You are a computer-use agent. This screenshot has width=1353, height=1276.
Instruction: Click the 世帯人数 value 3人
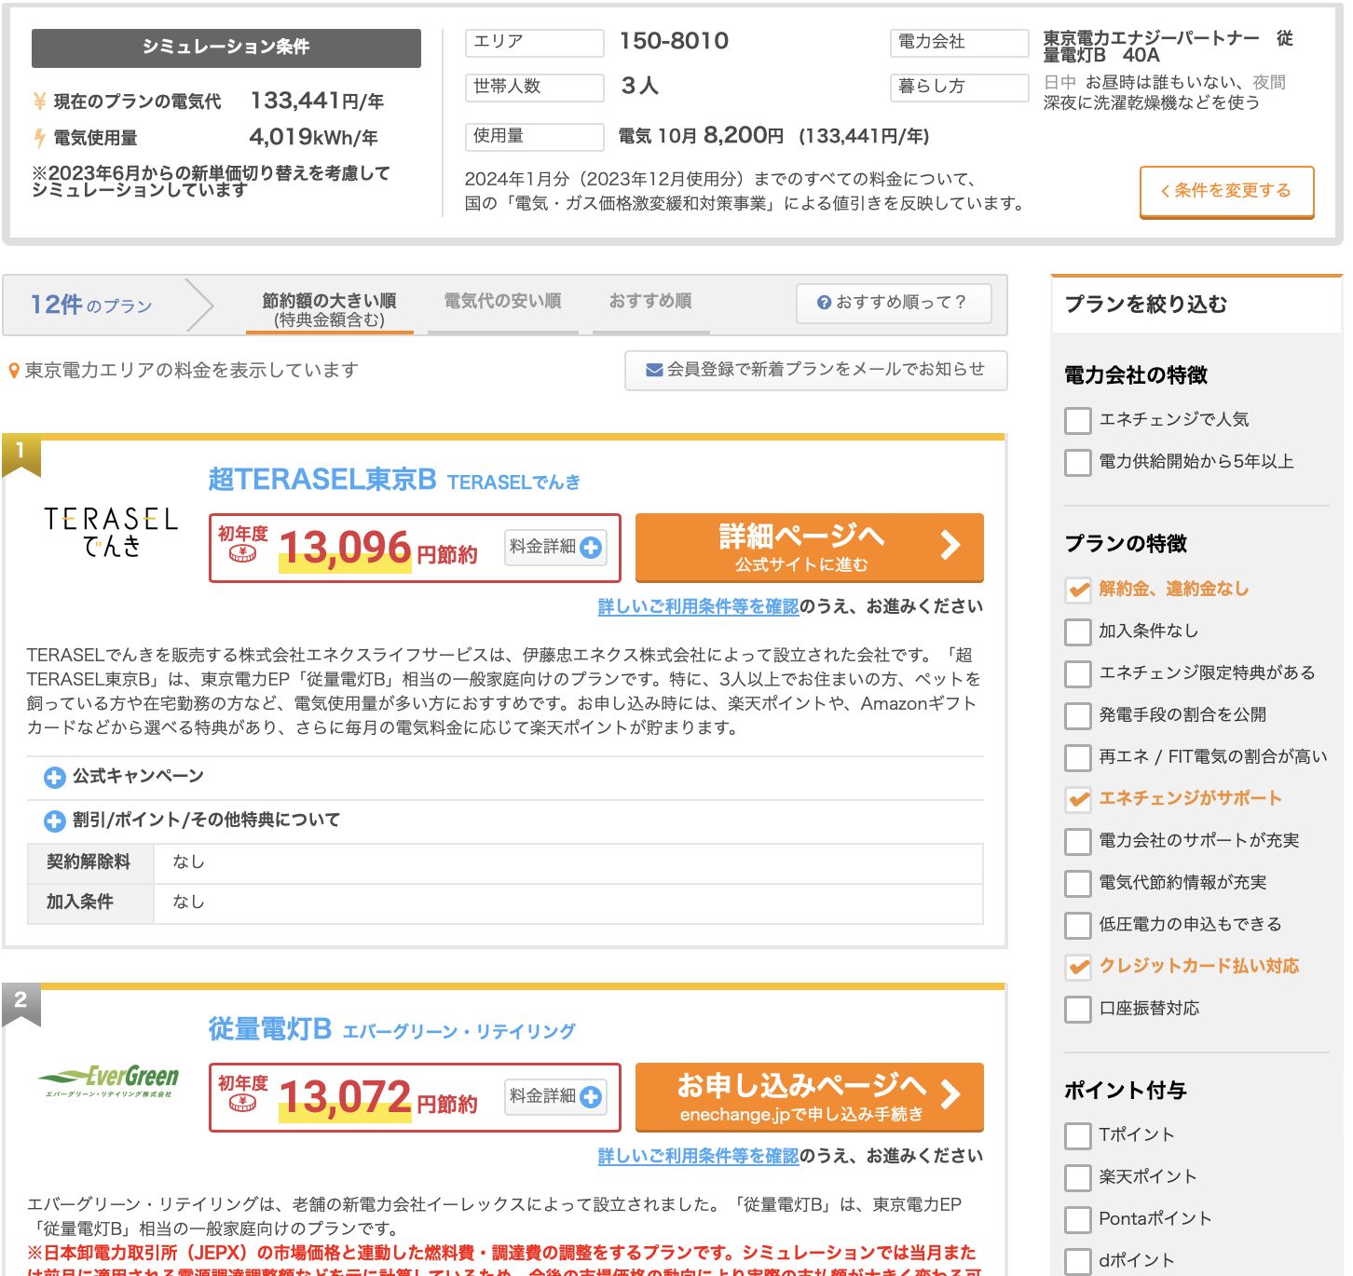click(639, 87)
